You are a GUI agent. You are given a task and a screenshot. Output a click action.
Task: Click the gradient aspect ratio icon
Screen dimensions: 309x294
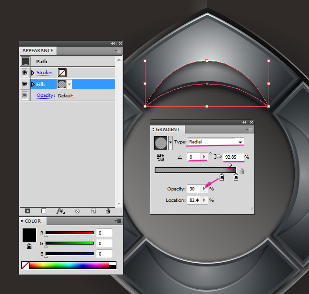coord(218,157)
